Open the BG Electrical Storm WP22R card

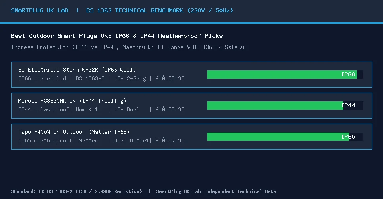coord(191,74)
